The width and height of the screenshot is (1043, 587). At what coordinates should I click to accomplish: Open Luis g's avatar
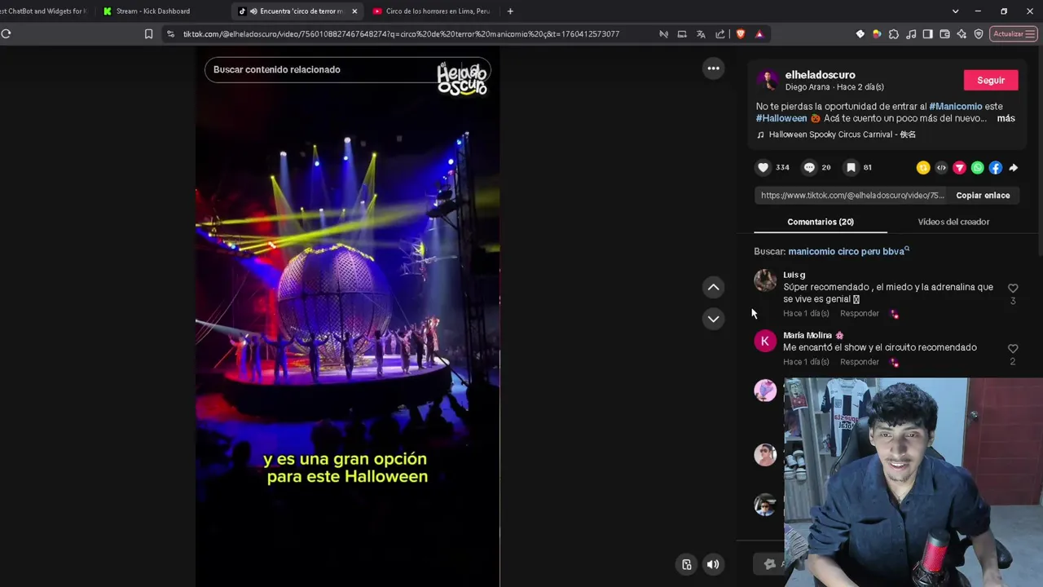(765, 280)
